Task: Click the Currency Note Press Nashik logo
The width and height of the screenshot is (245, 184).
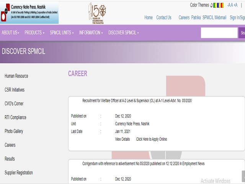Action: [29, 13]
